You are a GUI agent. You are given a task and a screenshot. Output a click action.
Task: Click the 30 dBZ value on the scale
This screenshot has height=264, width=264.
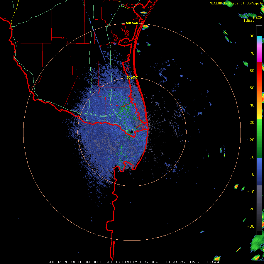[252, 122]
